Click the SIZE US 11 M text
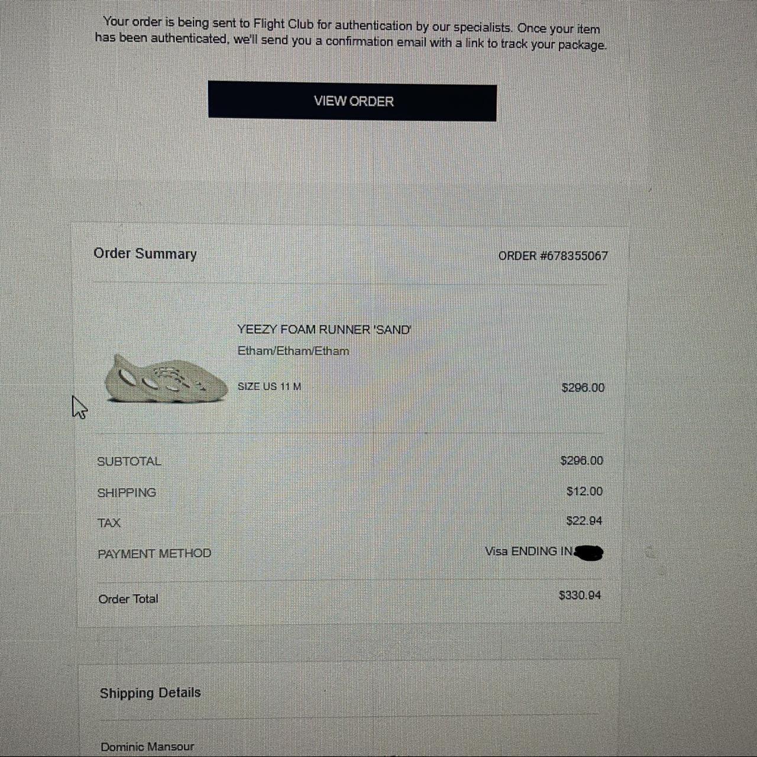The height and width of the screenshot is (757, 757). tap(269, 386)
